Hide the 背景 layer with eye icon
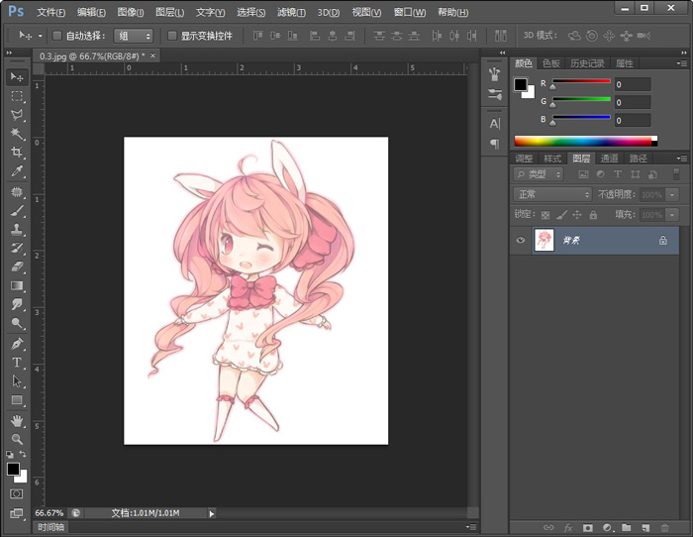693x537 pixels. [x=521, y=241]
